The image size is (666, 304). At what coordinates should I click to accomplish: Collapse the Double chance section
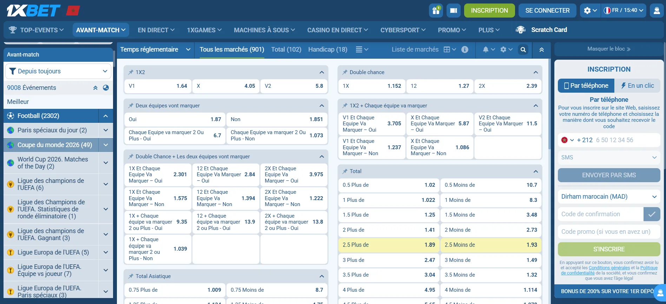[x=535, y=72]
